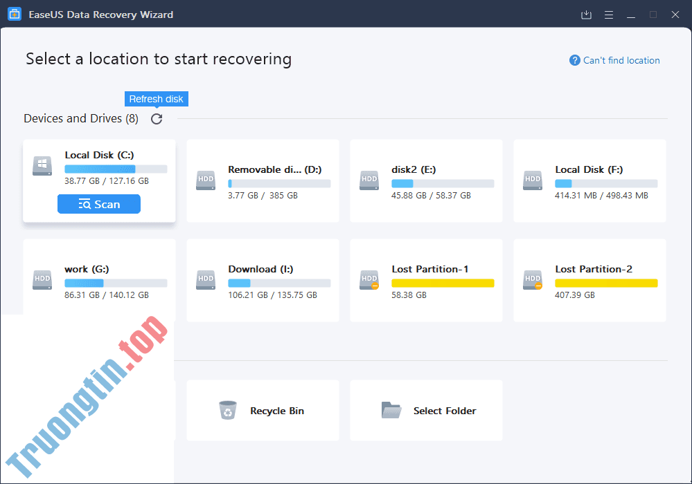Click the disk2 (E:) HDD icon

pos(369,181)
